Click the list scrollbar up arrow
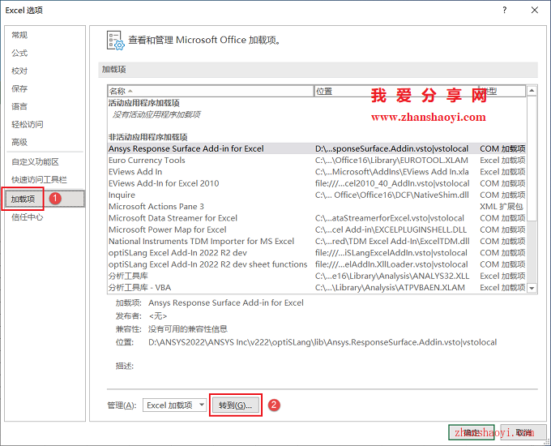This screenshot has width=551, height=446. [x=532, y=91]
